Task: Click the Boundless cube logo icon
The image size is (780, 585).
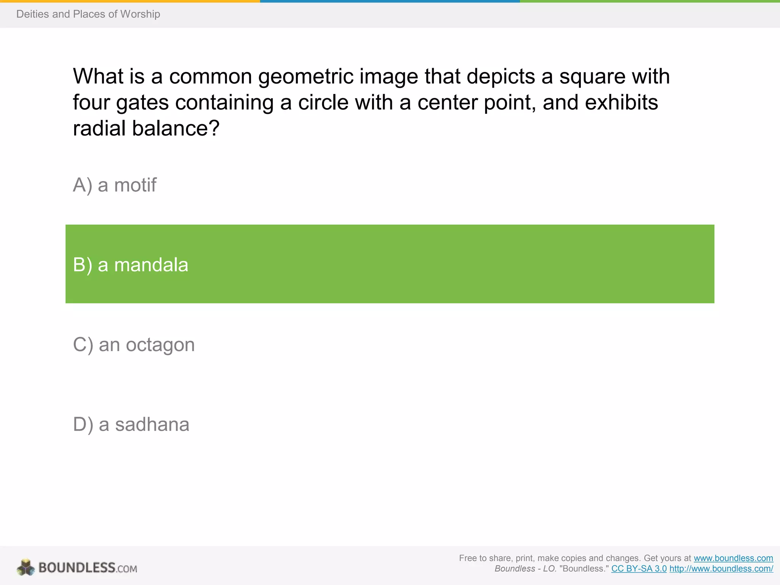Action: click(26, 567)
